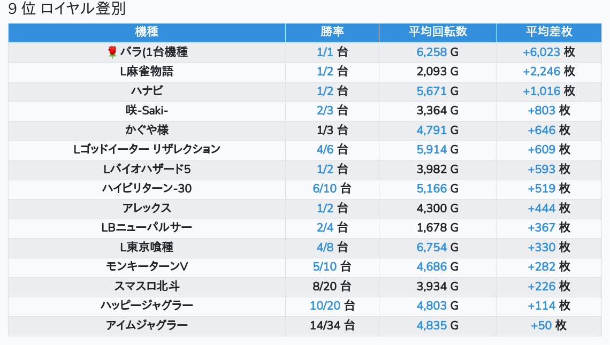Click the +593 link for Lバイオハザード5
The image size is (610, 345).
pos(541,169)
